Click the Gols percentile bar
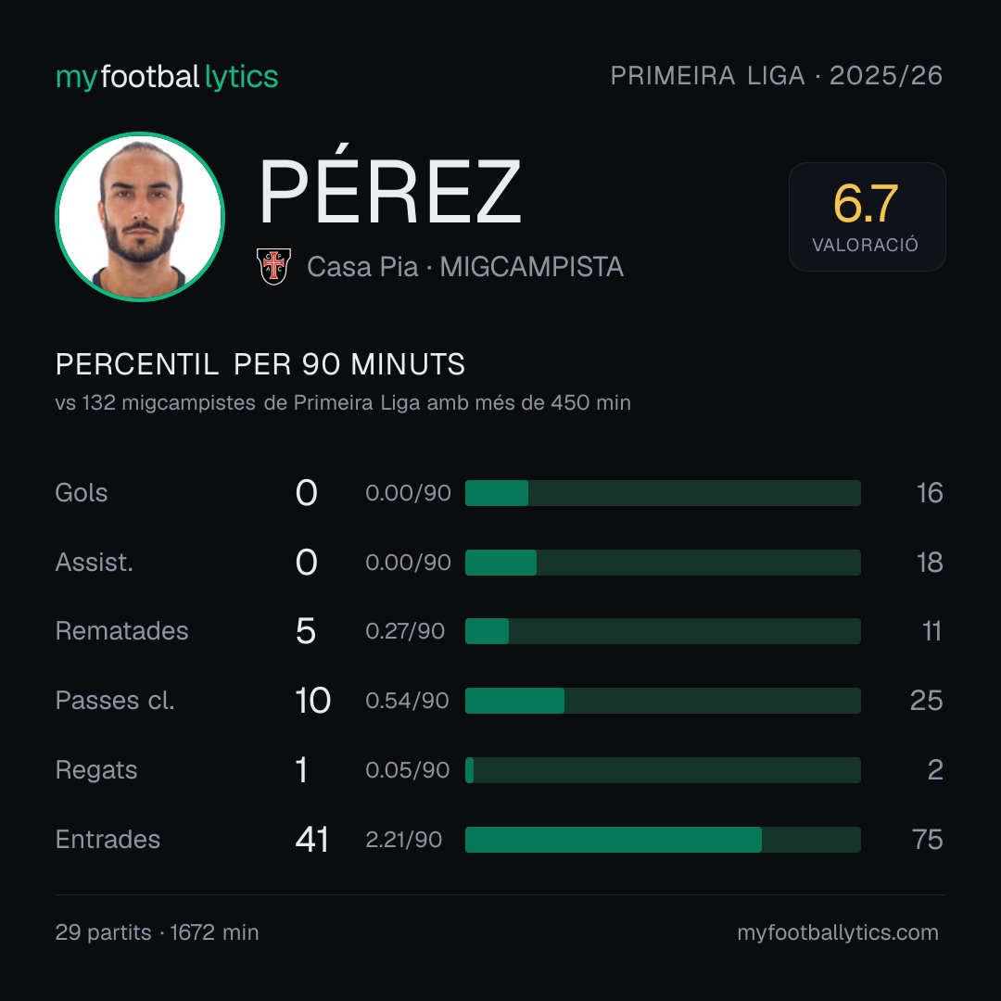This screenshot has height=1001, width=1001. [663, 493]
